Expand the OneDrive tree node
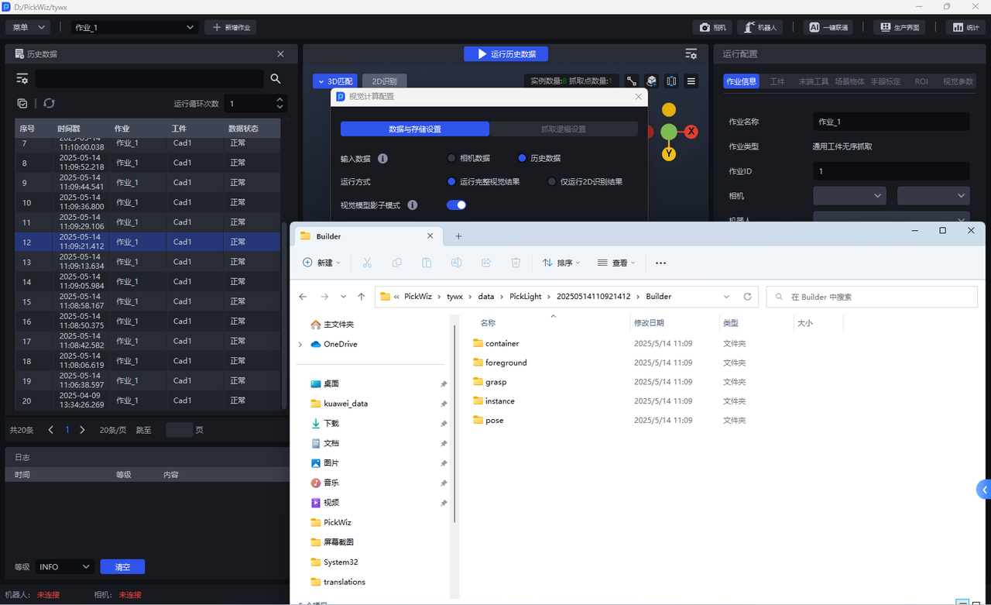 click(x=300, y=344)
